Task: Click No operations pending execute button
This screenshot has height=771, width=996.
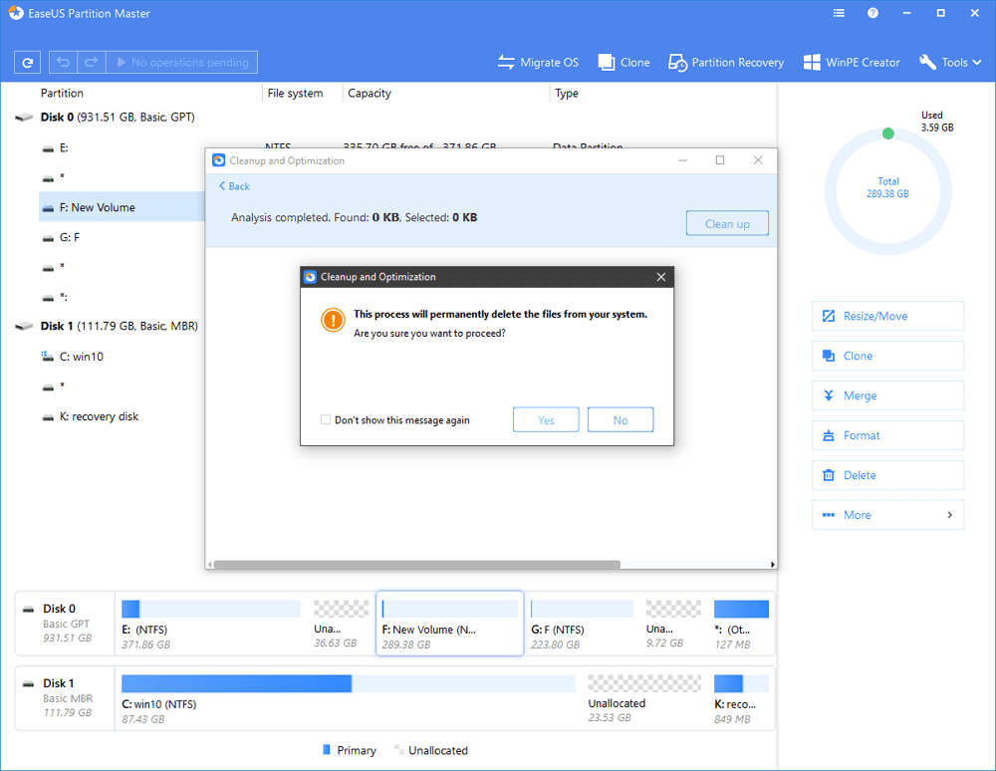Action: pos(181,62)
